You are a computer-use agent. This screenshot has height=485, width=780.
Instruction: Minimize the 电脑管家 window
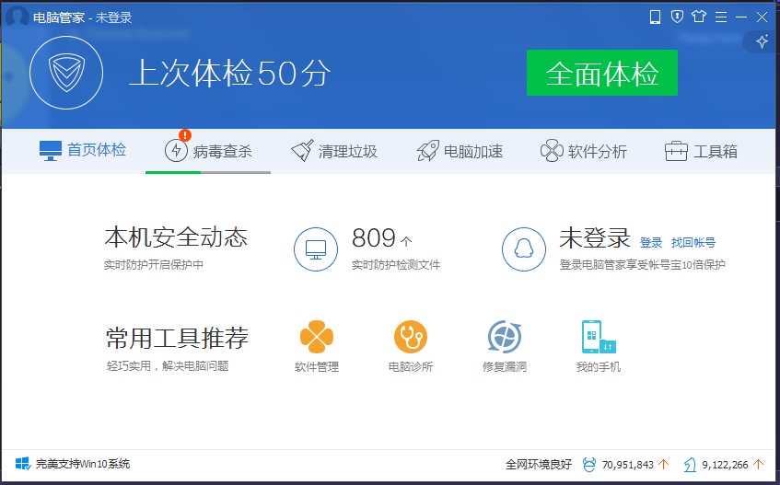[741, 17]
